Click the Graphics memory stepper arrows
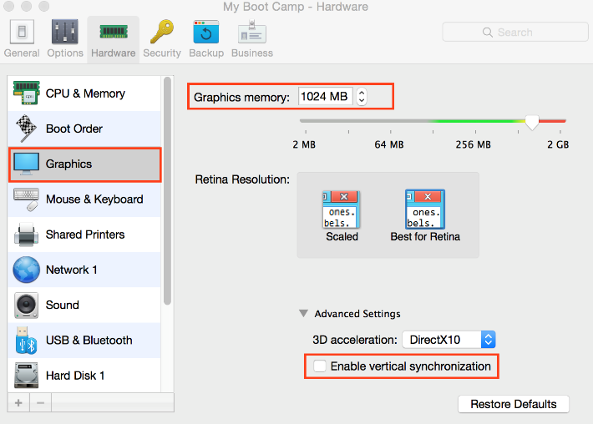 pos(361,97)
